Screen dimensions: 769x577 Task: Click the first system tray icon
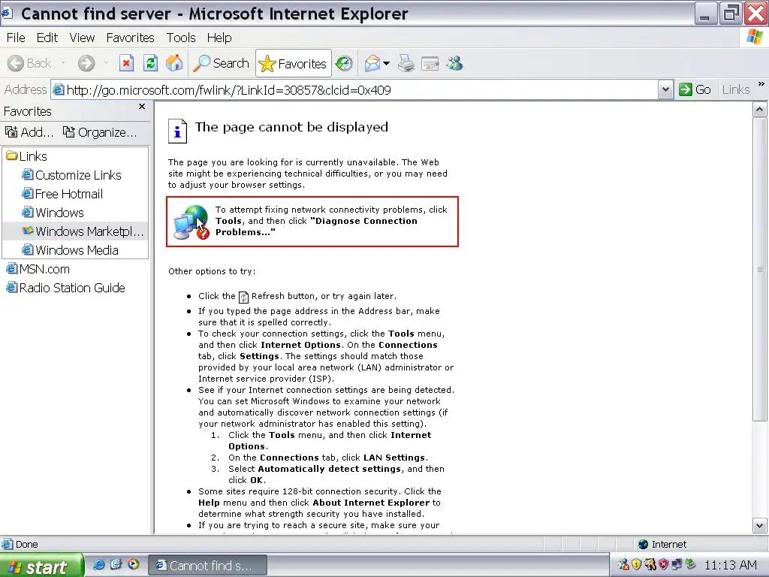[623, 565]
